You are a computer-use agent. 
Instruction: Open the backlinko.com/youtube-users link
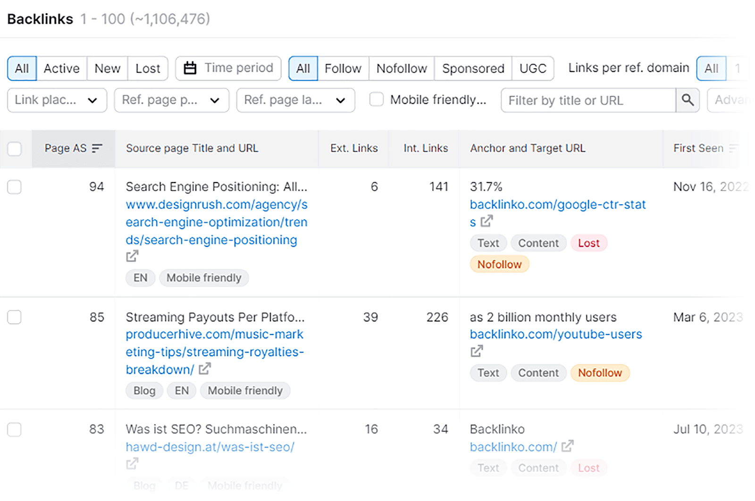click(x=556, y=334)
